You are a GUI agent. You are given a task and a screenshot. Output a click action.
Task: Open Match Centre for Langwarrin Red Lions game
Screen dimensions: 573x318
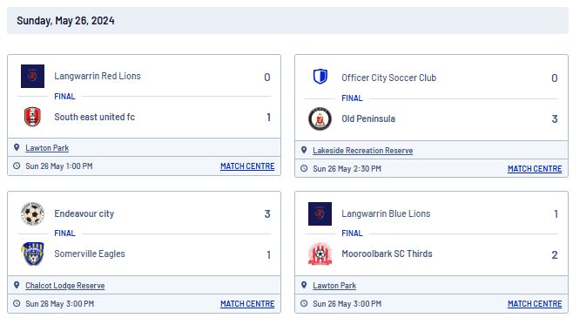click(x=247, y=166)
